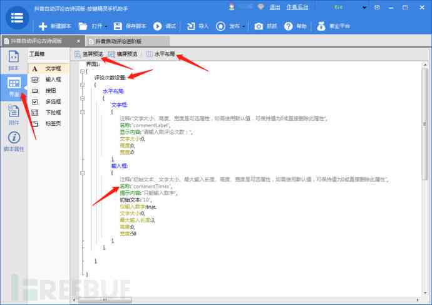Click the editor scroll-up arrow

click(x=424, y=65)
